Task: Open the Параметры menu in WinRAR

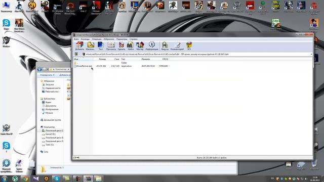Action: [x=121, y=39]
